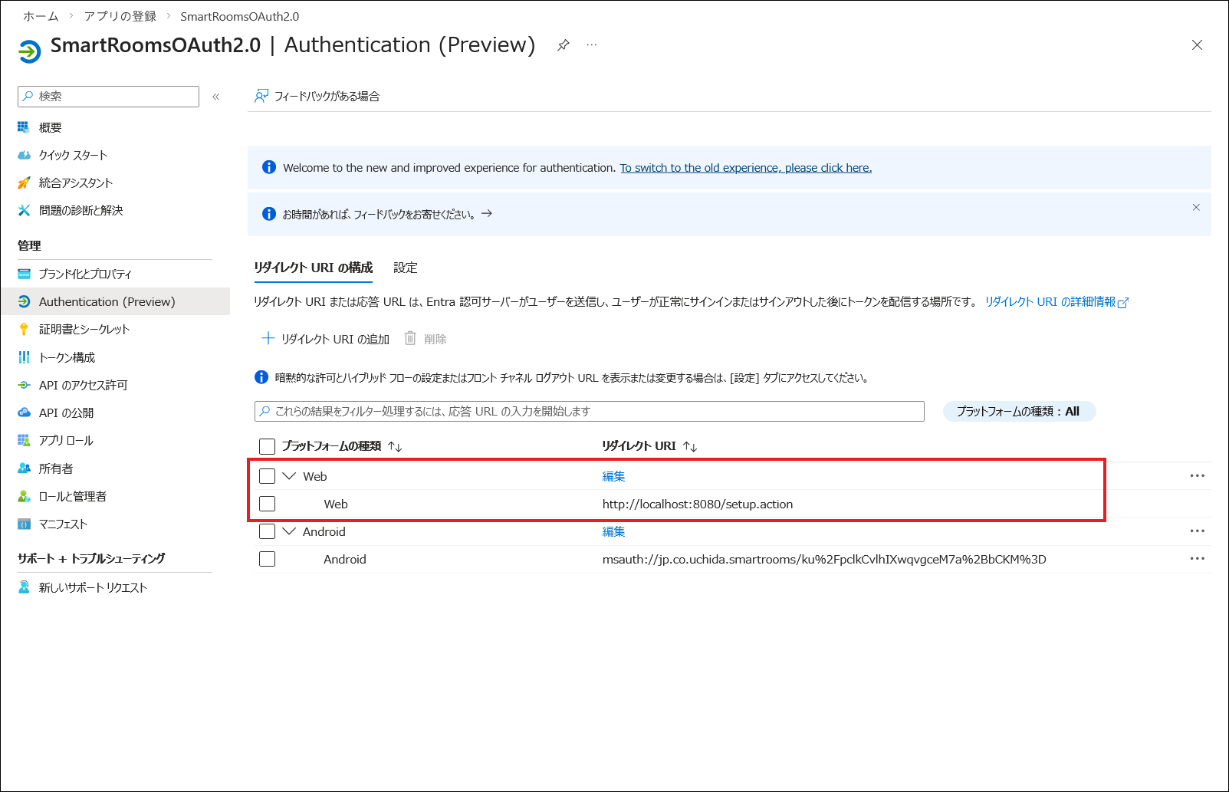
Task: Collapse the Web platform group
Action: click(x=289, y=476)
